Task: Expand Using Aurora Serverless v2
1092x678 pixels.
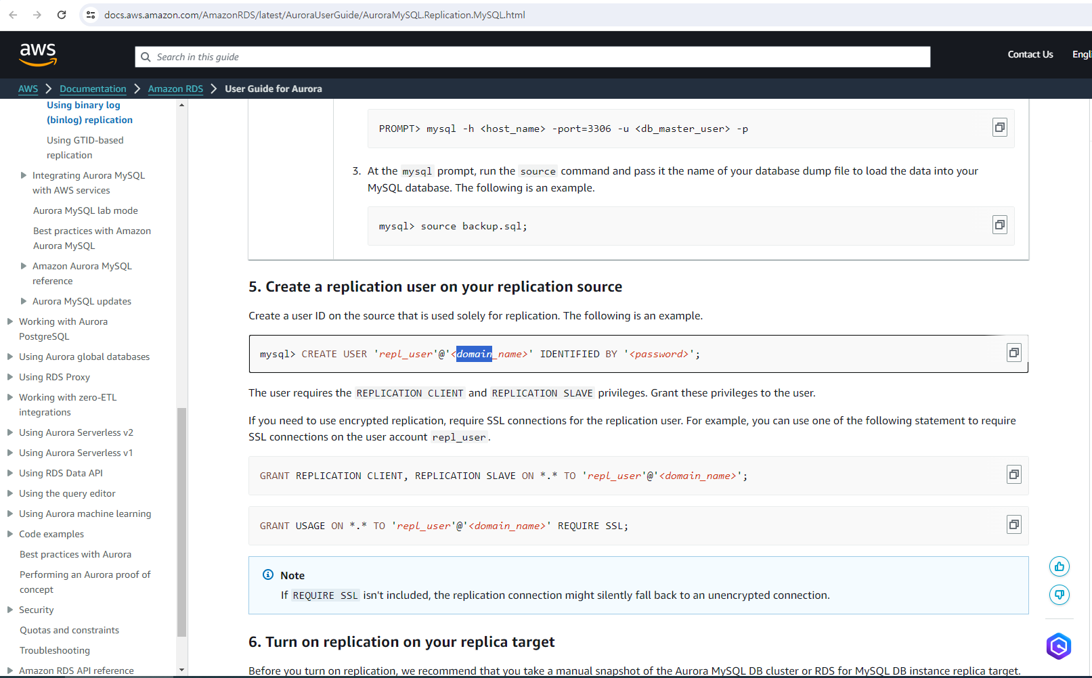Action: pos(10,432)
